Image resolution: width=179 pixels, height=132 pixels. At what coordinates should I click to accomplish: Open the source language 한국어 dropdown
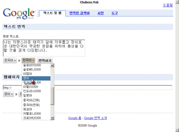point(10,60)
